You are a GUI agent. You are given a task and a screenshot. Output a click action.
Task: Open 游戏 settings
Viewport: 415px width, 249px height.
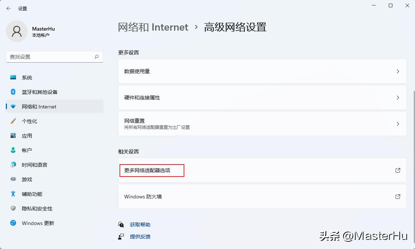[x=27, y=179]
